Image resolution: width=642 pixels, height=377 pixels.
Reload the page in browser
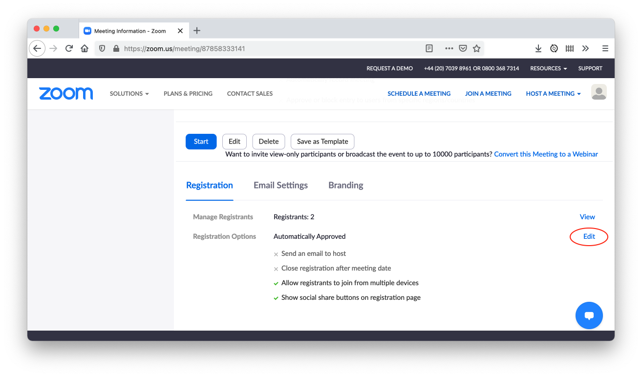click(69, 48)
